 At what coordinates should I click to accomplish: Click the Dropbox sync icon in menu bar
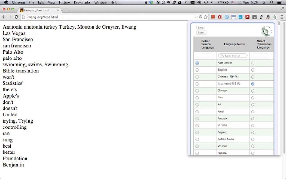[x=151, y=2]
